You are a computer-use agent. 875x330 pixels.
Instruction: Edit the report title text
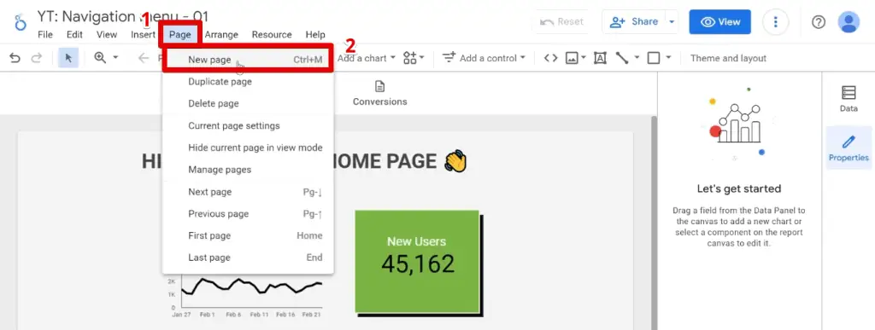coord(123,16)
